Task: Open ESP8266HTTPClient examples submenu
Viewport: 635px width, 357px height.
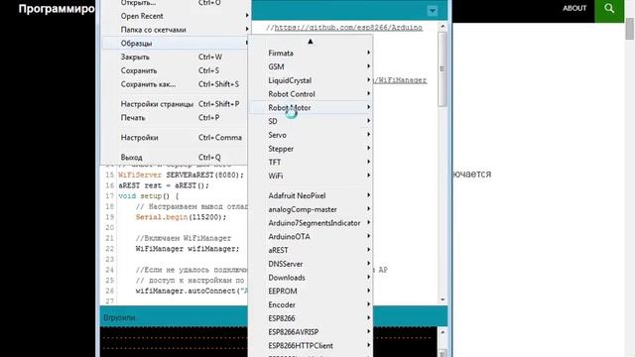Action: click(311, 346)
